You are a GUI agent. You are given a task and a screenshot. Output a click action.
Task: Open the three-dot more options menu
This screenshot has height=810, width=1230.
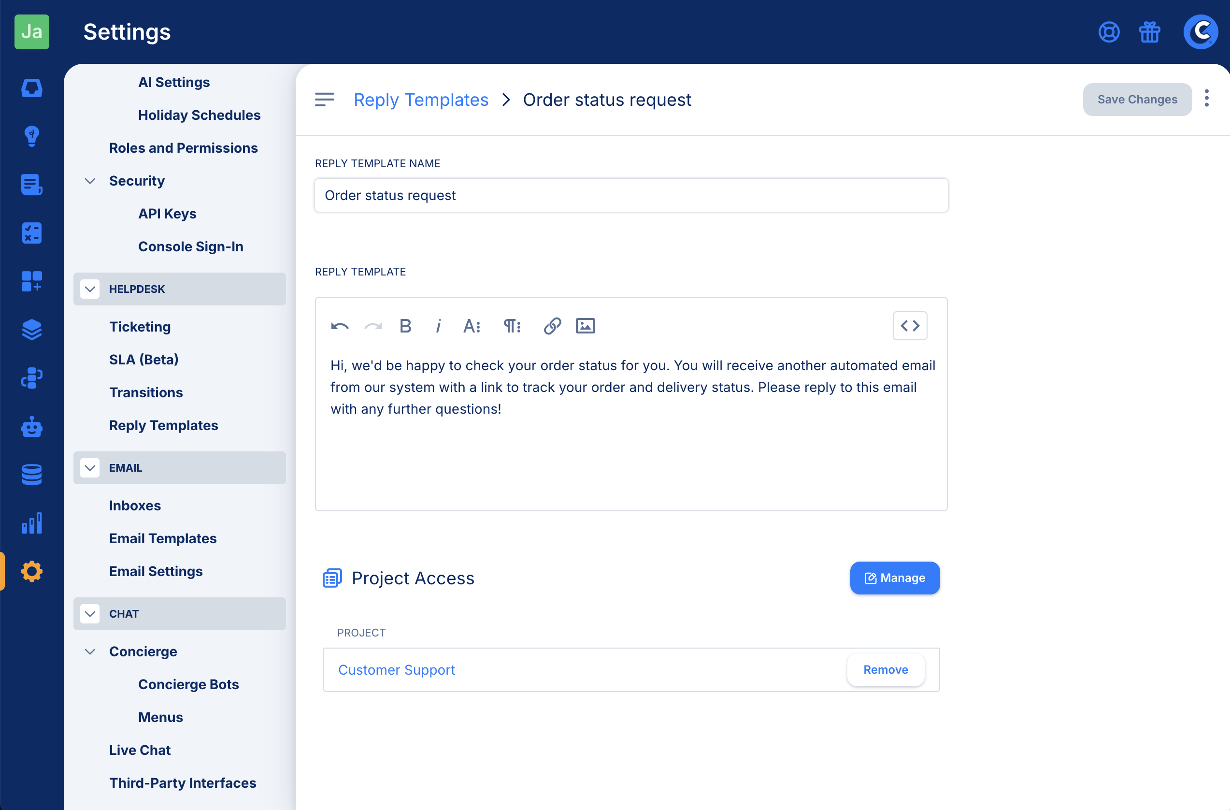tap(1206, 98)
